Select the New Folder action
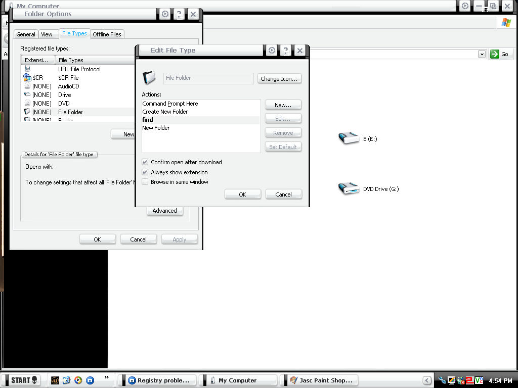 [200, 128]
